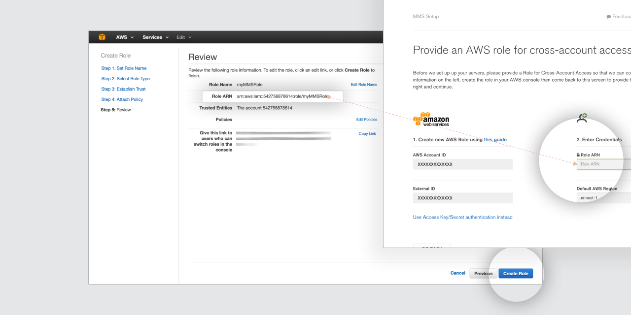Open Step 3: Establish Trust

(123, 89)
